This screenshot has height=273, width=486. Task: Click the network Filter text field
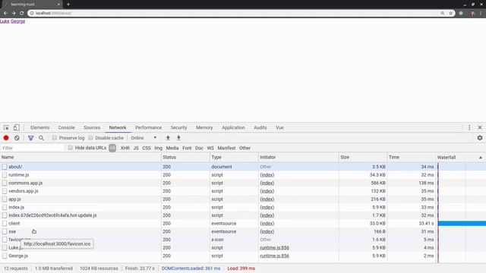pos(33,148)
